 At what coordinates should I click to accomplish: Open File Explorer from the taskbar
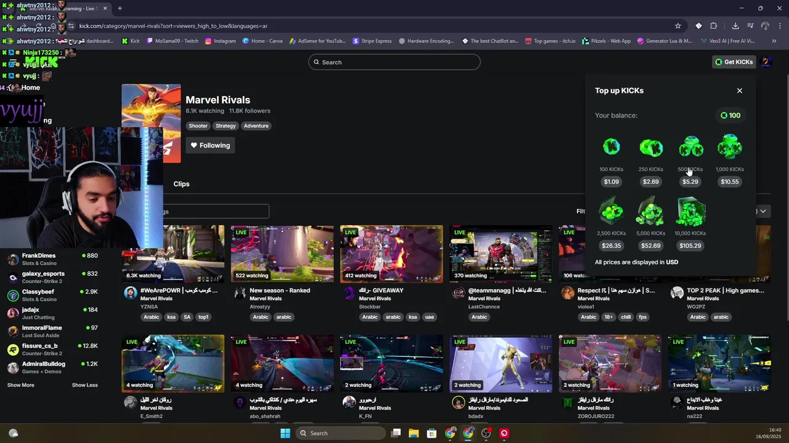click(x=414, y=433)
